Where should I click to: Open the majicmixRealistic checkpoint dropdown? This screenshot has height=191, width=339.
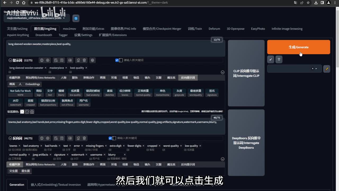point(37,18)
